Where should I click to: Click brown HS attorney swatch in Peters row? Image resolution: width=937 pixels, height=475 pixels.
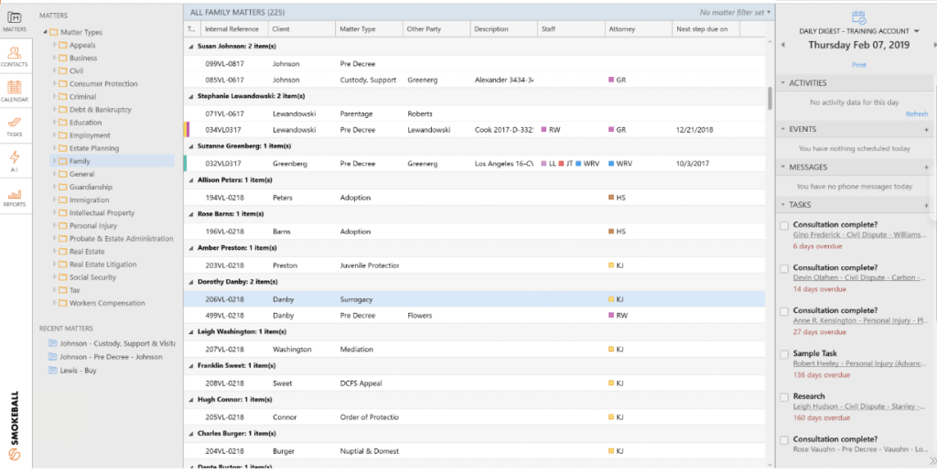click(611, 197)
